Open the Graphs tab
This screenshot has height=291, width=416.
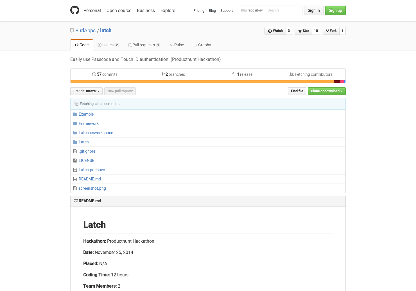[x=202, y=45]
